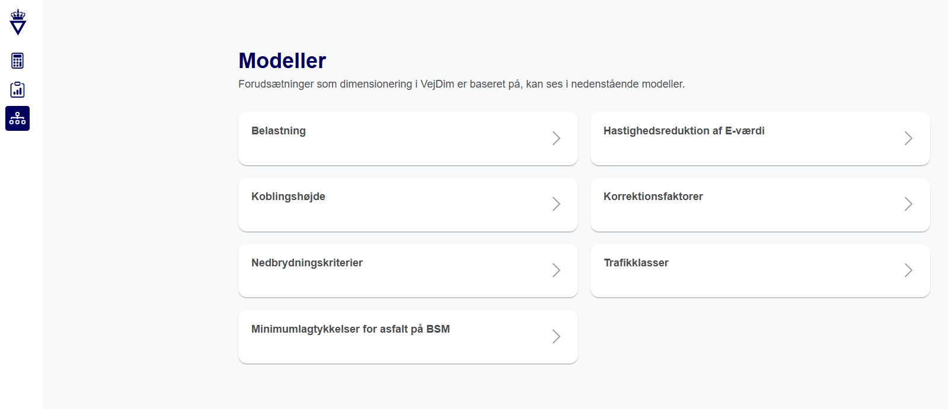This screenshot has height=409, width=948.
Task: Open Hastighedsreduktion af E-værdi model
Action: tap(684, 131)
